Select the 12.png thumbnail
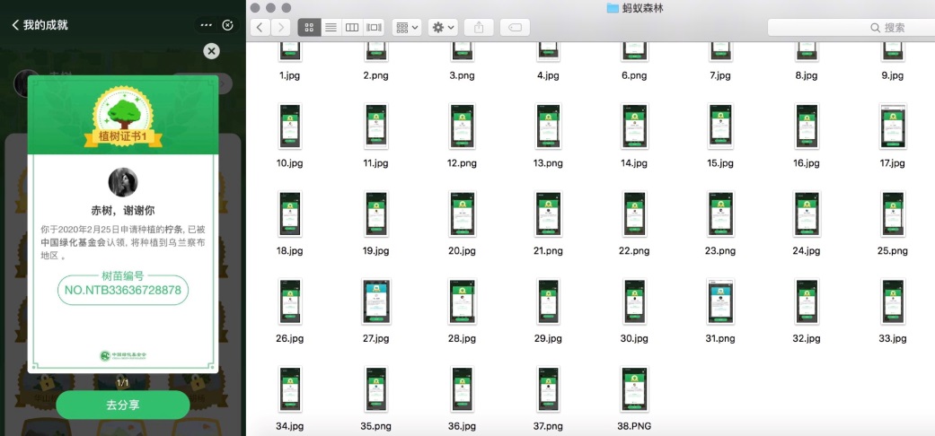This screenshot has height=436, width=935. coord(463,126)
